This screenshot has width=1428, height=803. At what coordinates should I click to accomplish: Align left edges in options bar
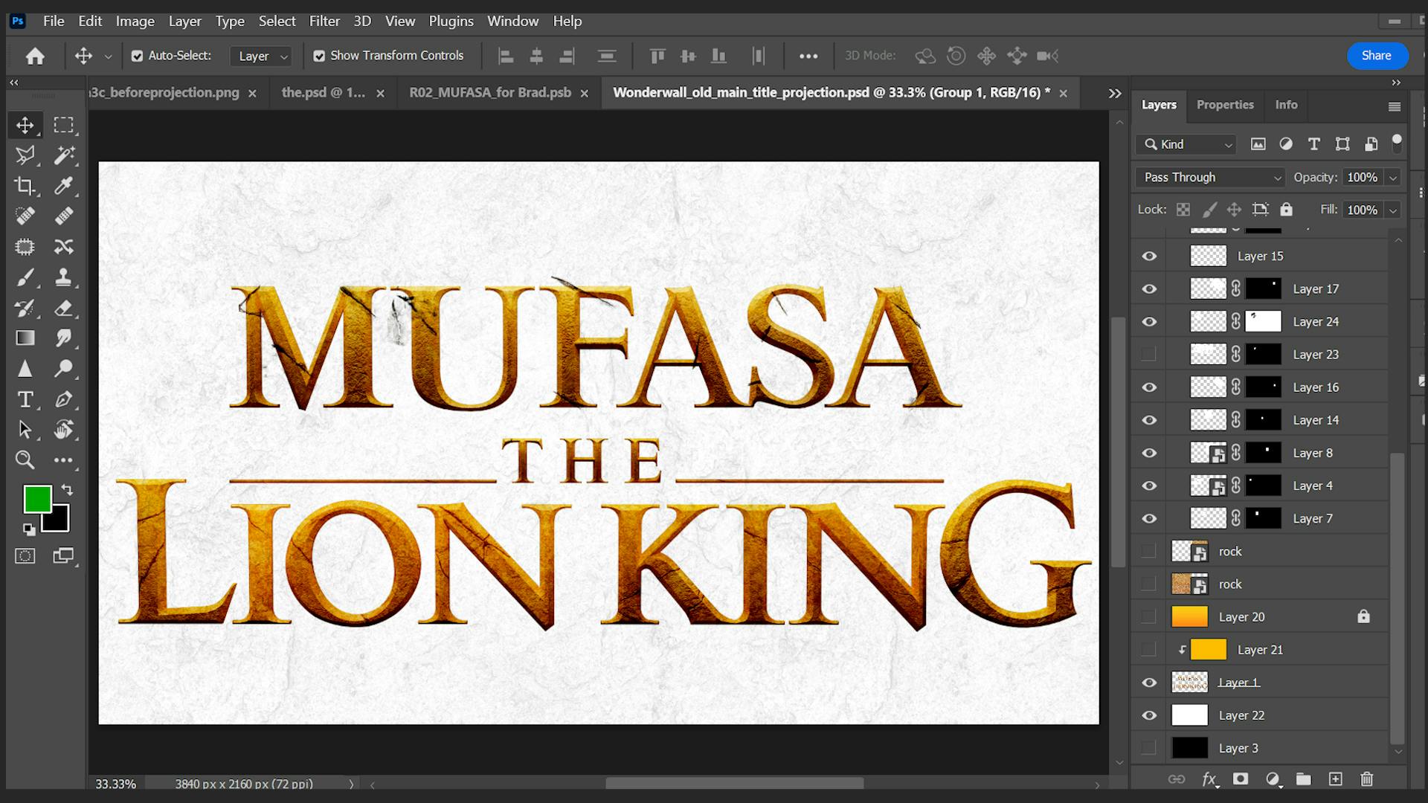click(506, 56)
